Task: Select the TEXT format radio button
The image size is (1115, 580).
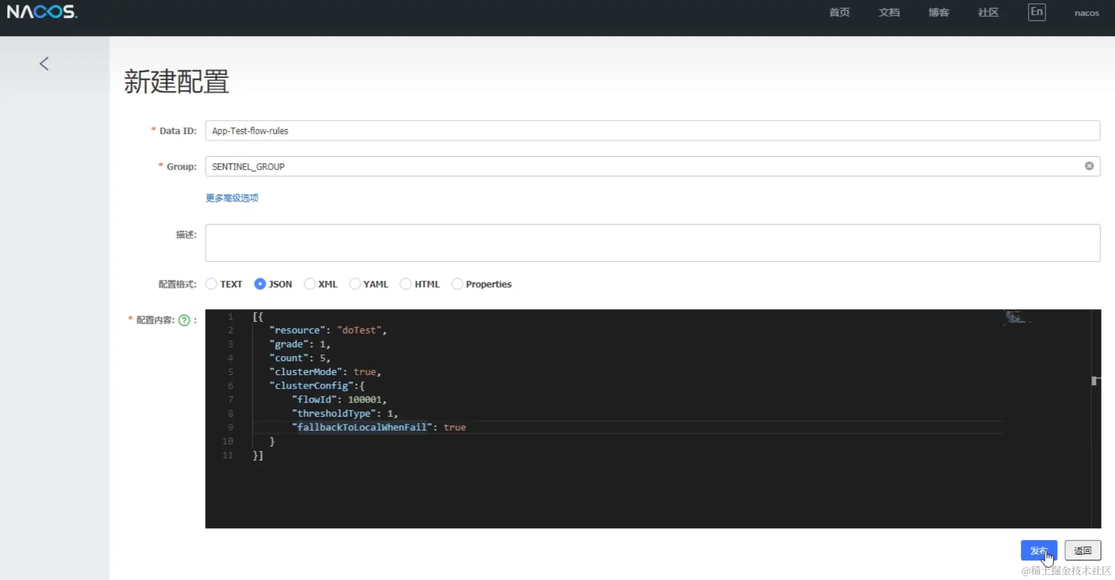Action: point(211,284)
